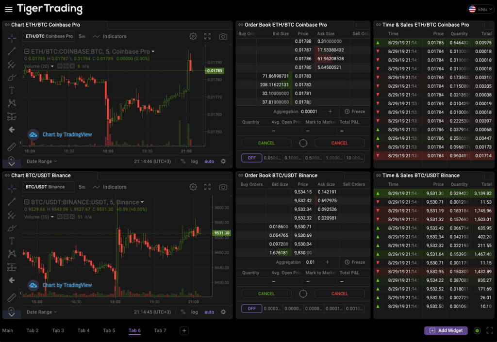Select the brush tool in BTC/USDT chart

[x=12, y=228]
